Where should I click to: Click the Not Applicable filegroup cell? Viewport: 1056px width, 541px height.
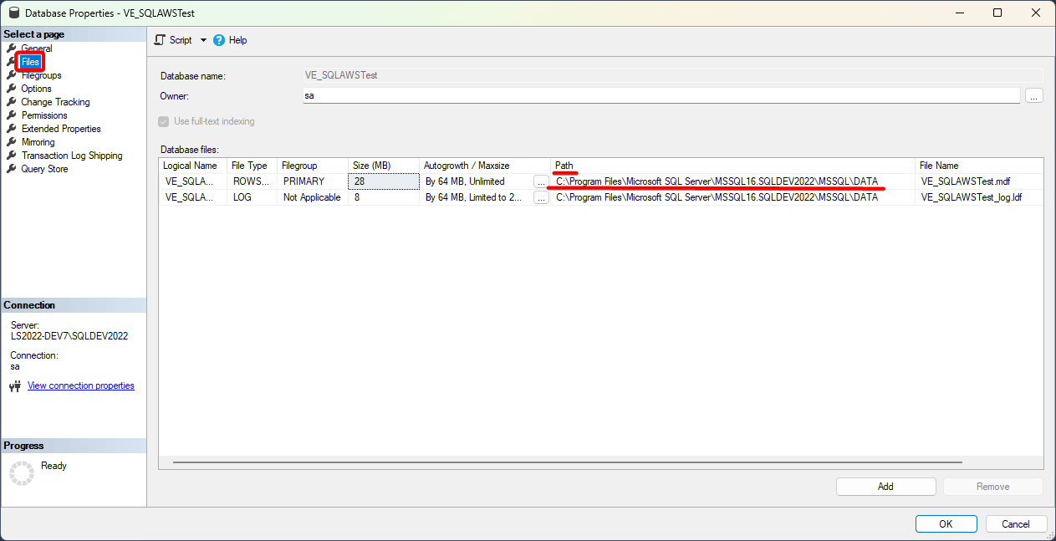coord(313,197)
